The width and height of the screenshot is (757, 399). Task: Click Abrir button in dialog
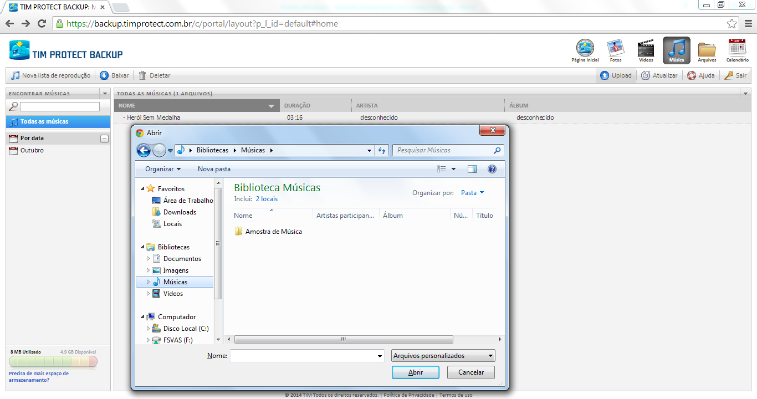click(416, 372)
